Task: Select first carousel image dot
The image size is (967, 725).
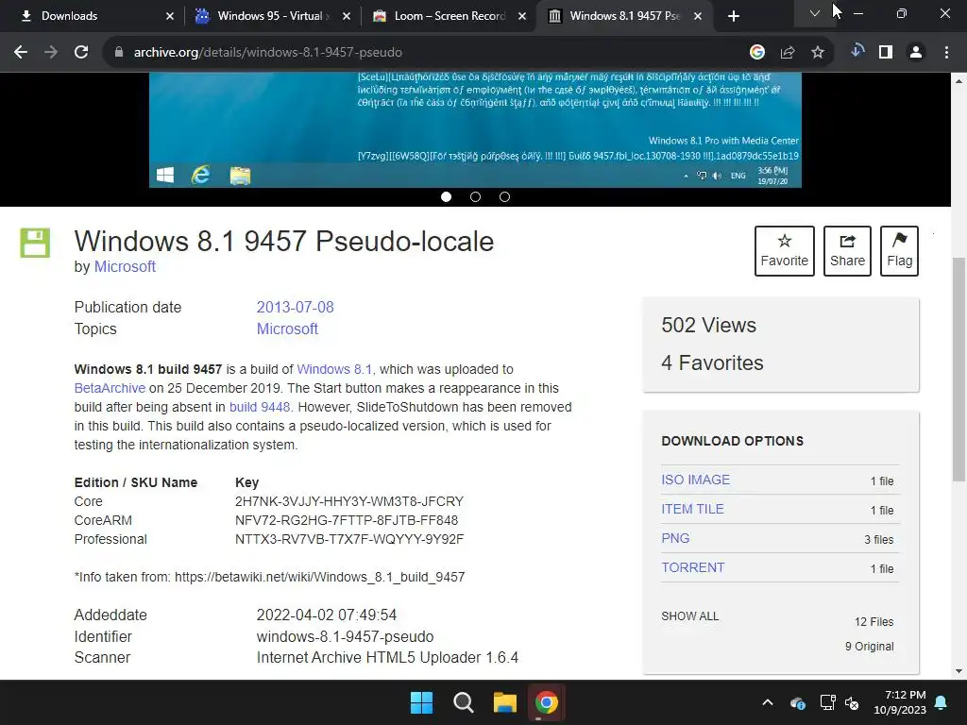Action: pyautogui.click(x=447, y=196)
